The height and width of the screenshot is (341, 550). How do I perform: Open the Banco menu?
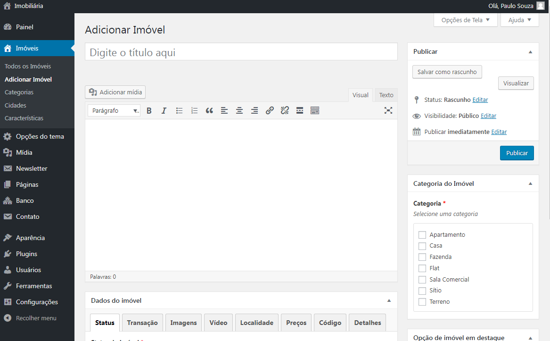pyautogui.click(x=37, y=200)
